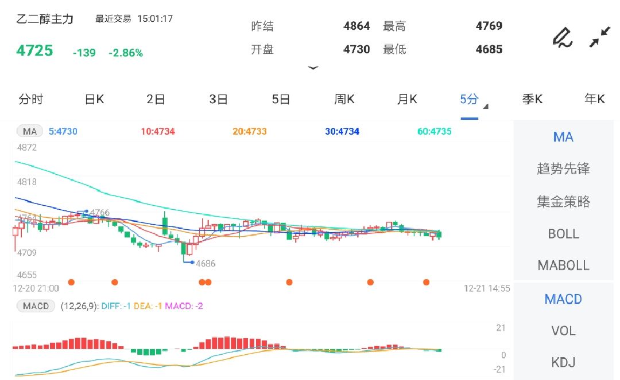Image resolution: width=620 pixels, height=380 pixels.
Task: Open the drawing pen tool
Action: point(563,37)
